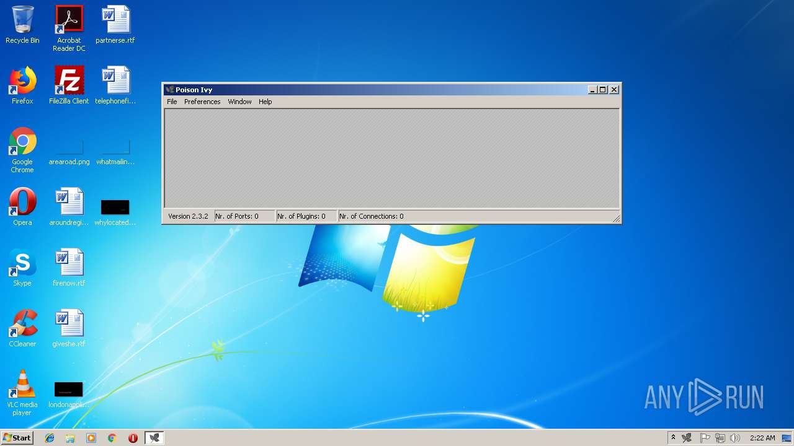Select the partnerse.rtf file icon
This screenshot has height=446, width=794.
[115, 25]
